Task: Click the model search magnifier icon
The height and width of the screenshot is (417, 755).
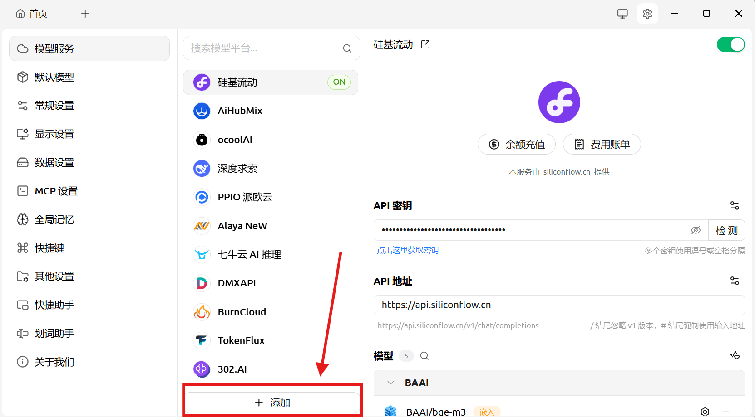Action: [424, 356]
